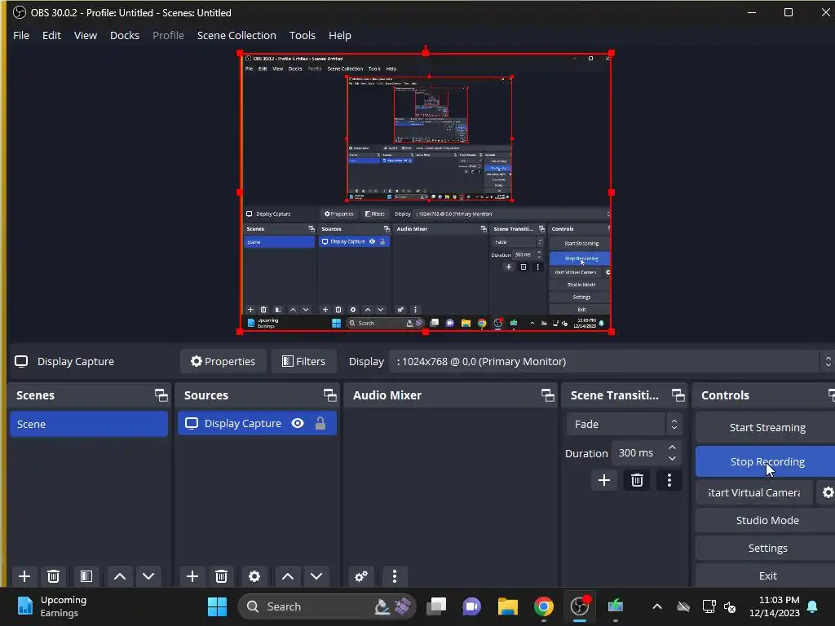Select the Scene item in Scenes list
The image size is (835, 626).
(x=89, y=424)
